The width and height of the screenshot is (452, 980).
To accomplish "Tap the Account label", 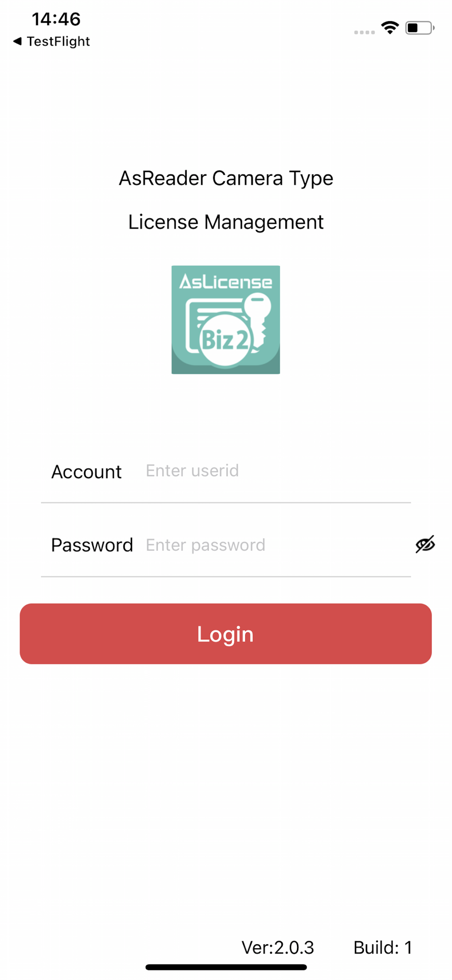I will 86,472.
